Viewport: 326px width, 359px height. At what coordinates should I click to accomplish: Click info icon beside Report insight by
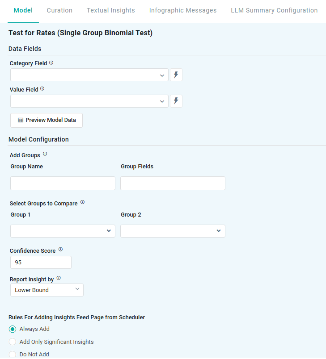[59, 278]
